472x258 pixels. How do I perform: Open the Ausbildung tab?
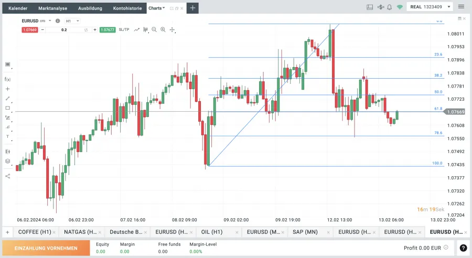[90, 8]
